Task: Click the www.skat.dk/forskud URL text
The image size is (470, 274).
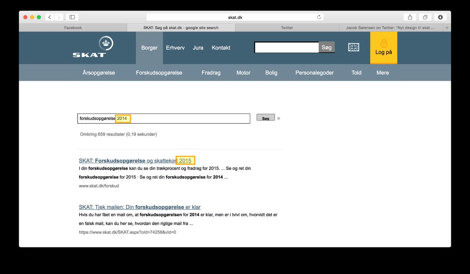Action: coord(99,186)
